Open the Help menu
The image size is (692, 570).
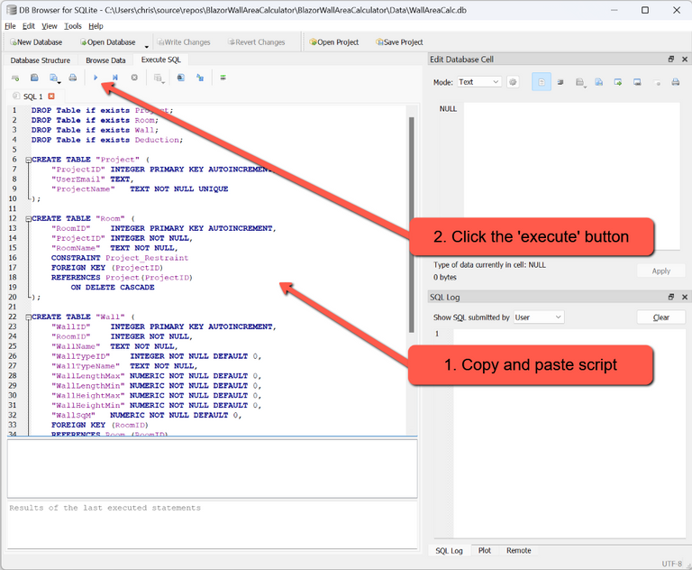96,26
